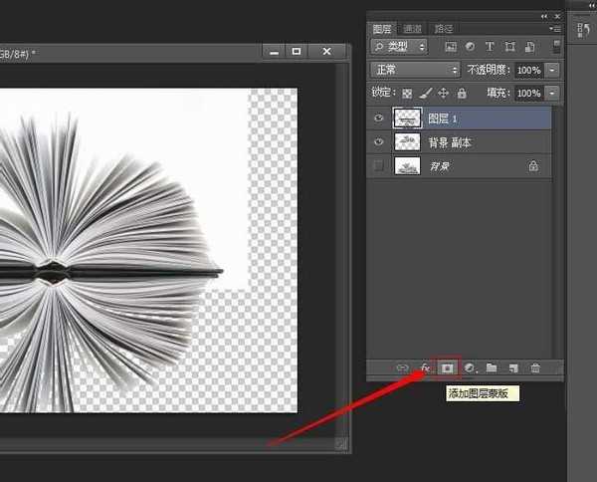Viewport: 597px width, 482px height.
Task: Click the Link Layers chain icon
Action: (x=403, y=367)
